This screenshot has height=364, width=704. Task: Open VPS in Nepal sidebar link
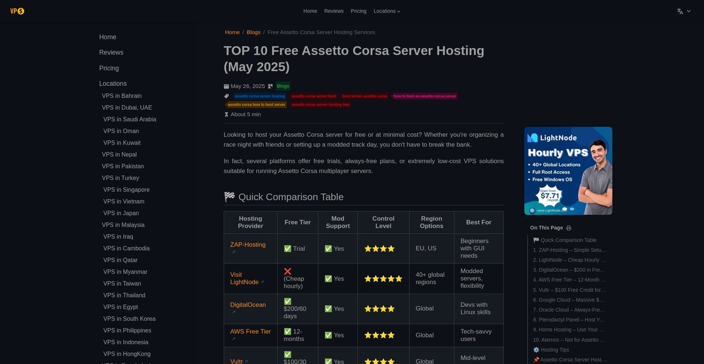(x=119, y=154)
